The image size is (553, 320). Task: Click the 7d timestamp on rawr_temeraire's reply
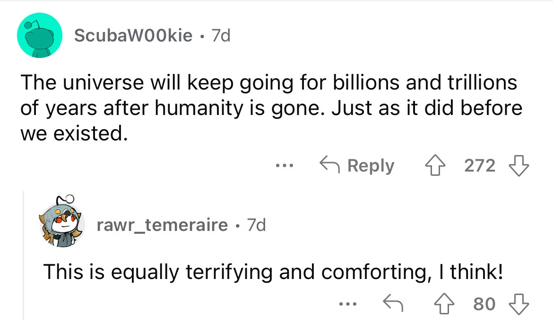(257, 225)
